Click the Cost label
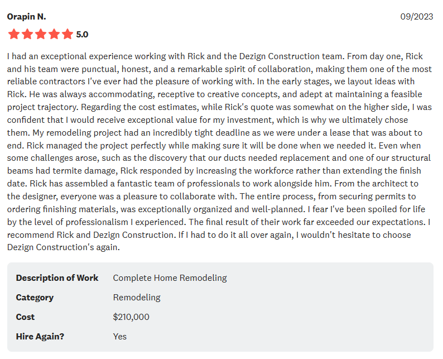Image resolution: width=443 pixels, height=359 pixels. tap(25, 317)
